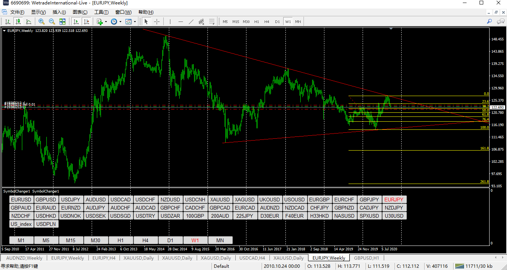Expand the EURJPY,Weekly chart title triangle
This screenshot has width=507, height=270.
click(4, 31)
